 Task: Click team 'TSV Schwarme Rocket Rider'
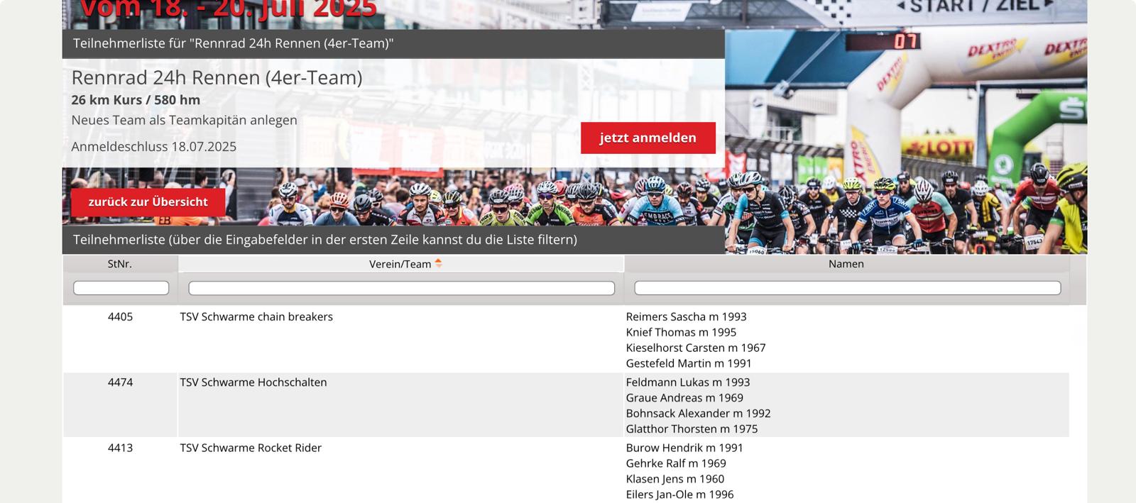251,448
